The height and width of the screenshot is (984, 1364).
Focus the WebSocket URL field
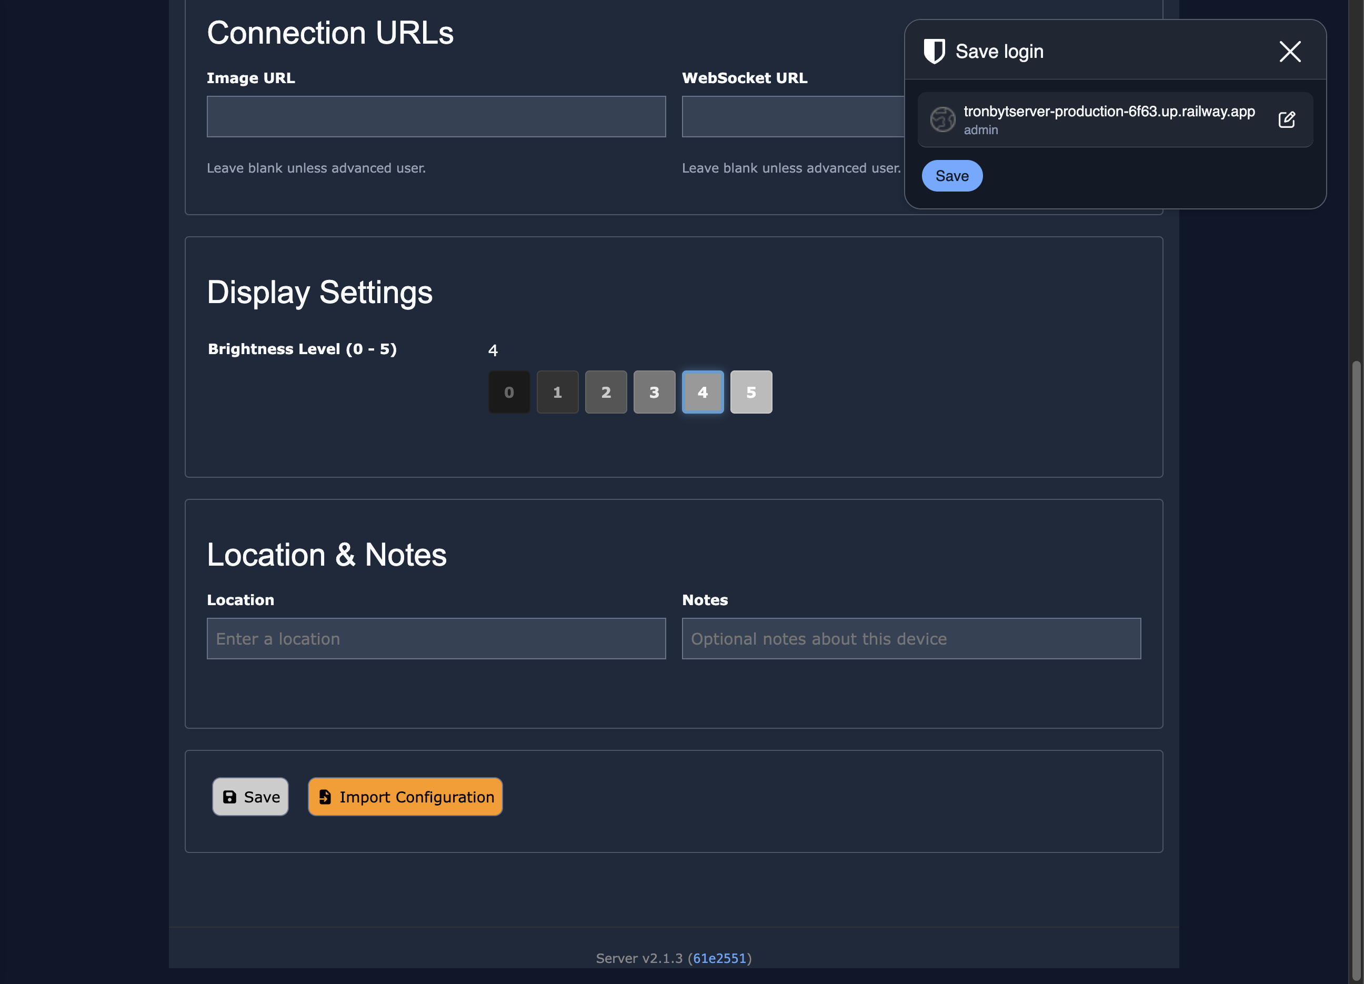point(793,117)
